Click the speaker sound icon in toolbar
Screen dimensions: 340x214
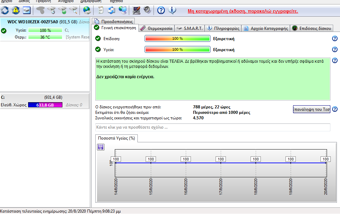pyautogui.click(x=147, y=10)
